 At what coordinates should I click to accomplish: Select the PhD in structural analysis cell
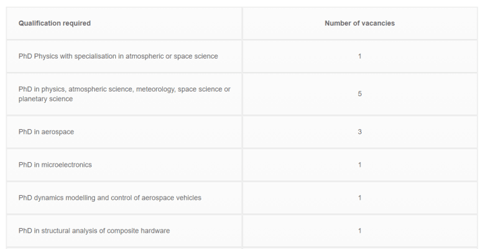point(124,231)
